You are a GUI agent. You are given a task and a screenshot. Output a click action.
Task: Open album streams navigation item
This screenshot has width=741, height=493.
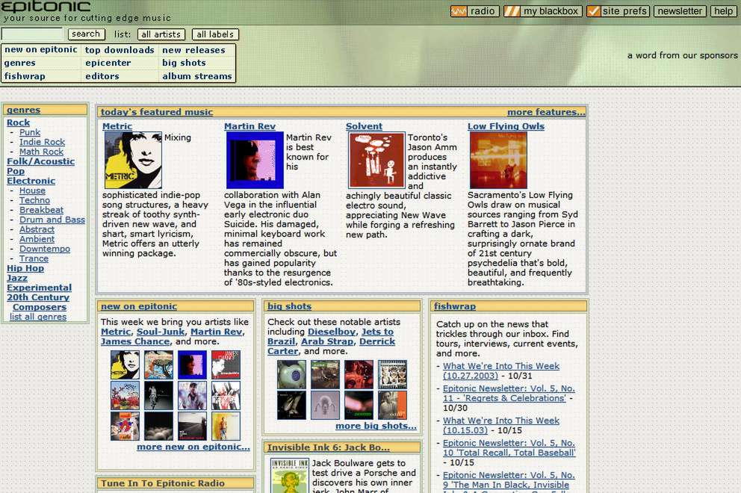pos(197,76)
